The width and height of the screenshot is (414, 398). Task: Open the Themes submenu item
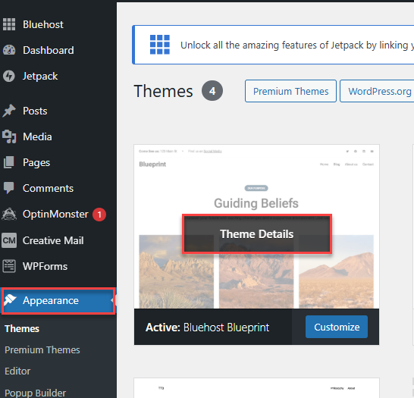[x=22, y=328]
